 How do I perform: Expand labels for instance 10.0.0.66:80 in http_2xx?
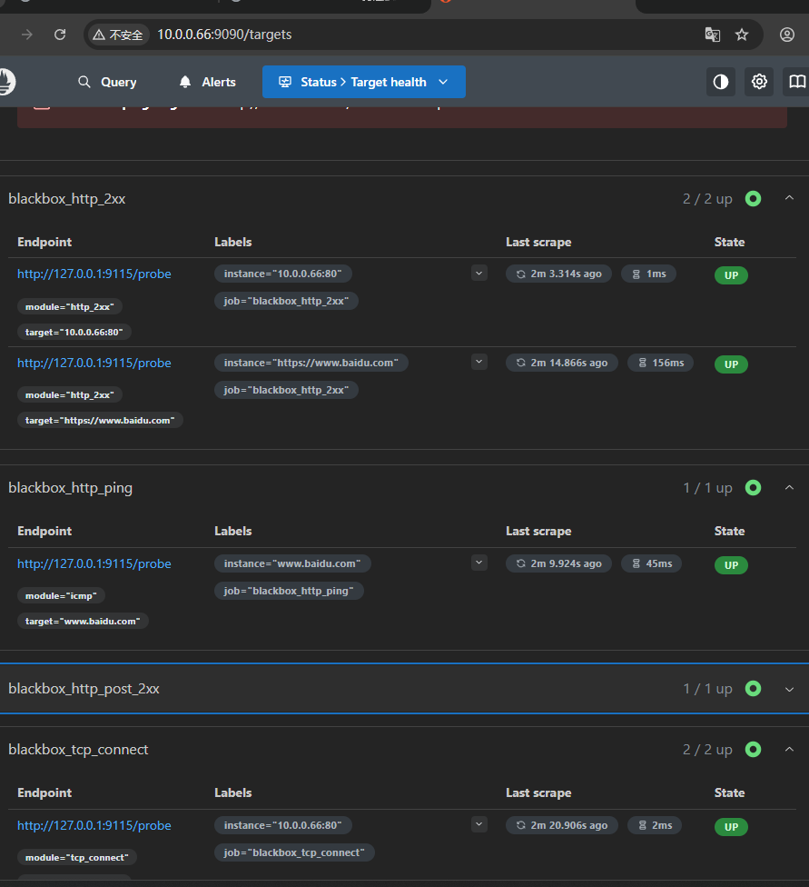click(x=478, y=274)
